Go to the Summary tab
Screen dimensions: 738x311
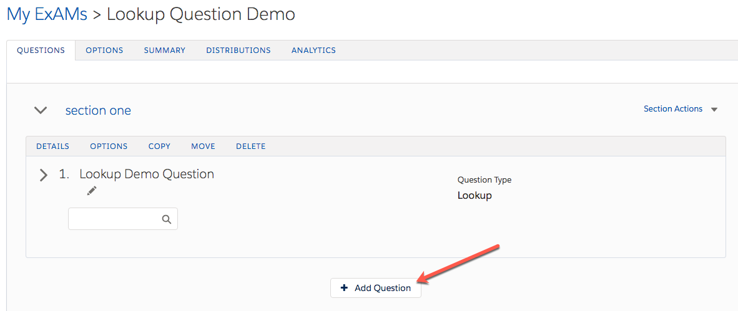[164, 50]
